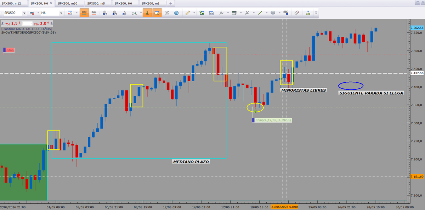
Task: Click the globe icon in the toolbar
Action: point(177,13)
